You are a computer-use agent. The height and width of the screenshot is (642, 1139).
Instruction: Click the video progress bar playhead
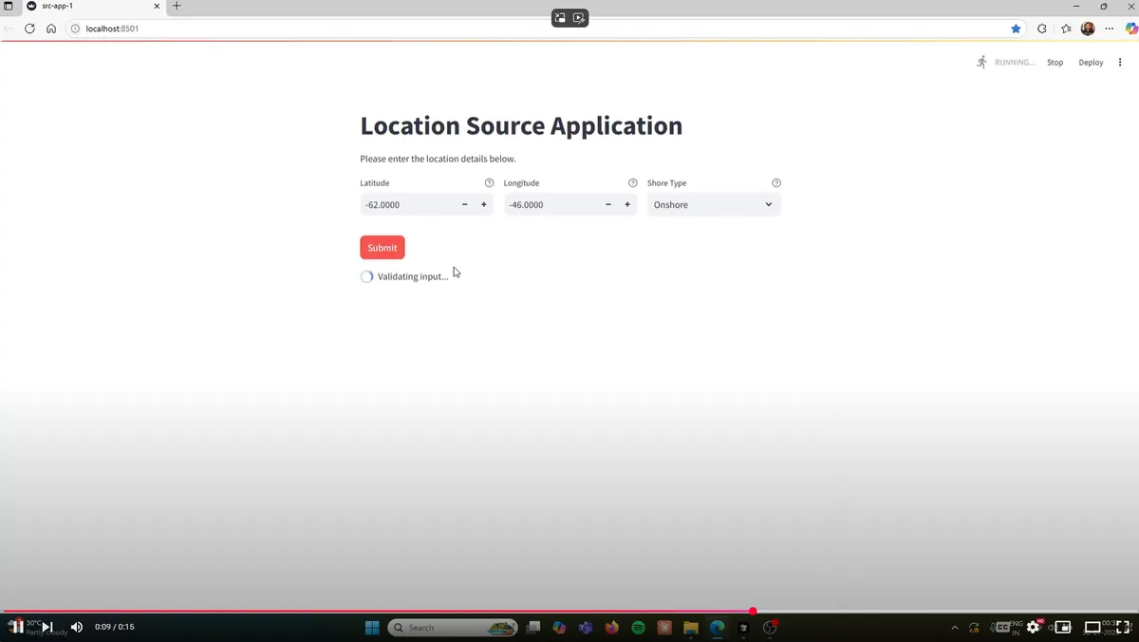point(753,611)
